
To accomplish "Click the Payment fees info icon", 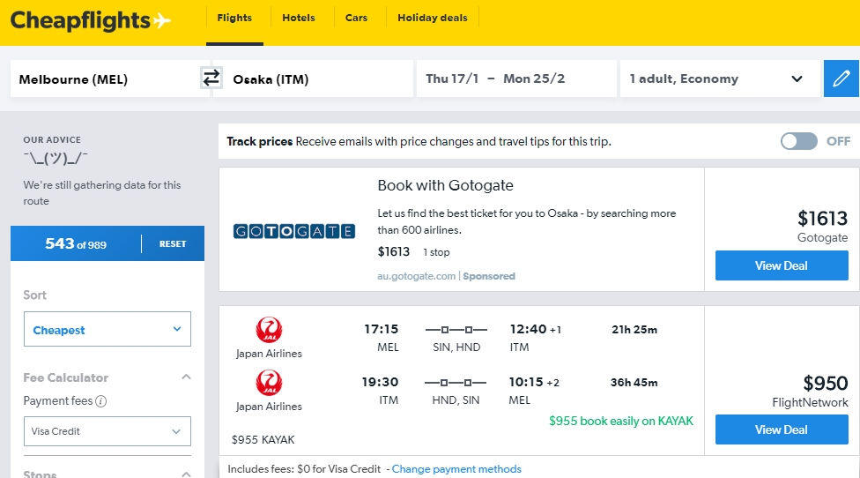I will (101, 401).
